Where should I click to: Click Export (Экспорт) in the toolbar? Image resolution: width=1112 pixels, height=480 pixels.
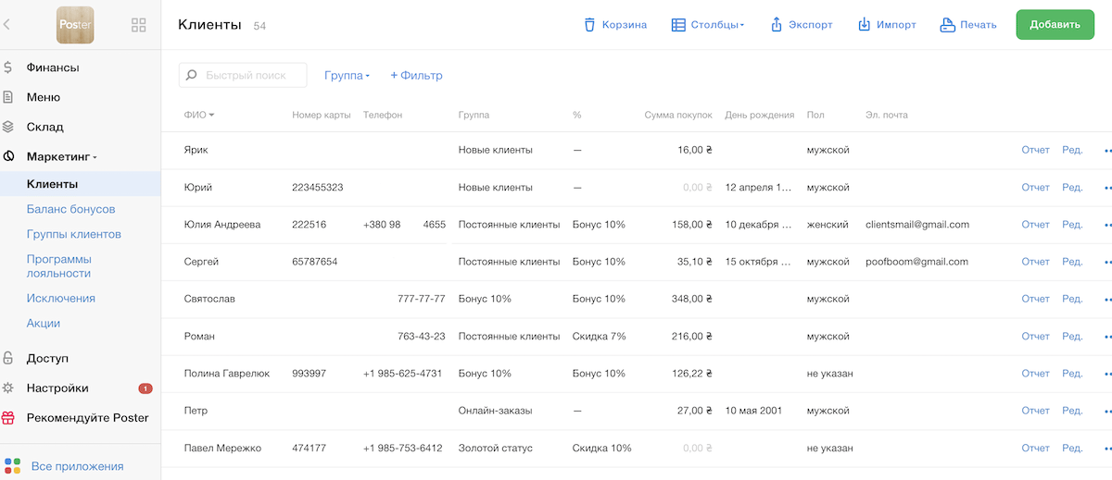click(x=802, y=25)
